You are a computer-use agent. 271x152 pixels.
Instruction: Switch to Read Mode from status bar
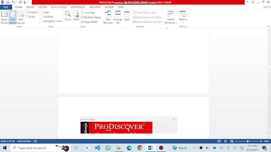coord(219,141)
